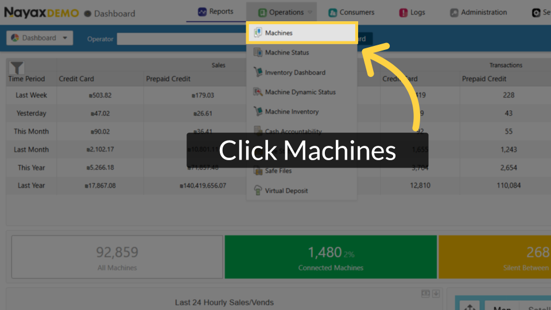This screenshot has width=551, height=310.
Task: Click the Last 24 Hourly Sales/Vends title
Action: [x=224, y=303]
